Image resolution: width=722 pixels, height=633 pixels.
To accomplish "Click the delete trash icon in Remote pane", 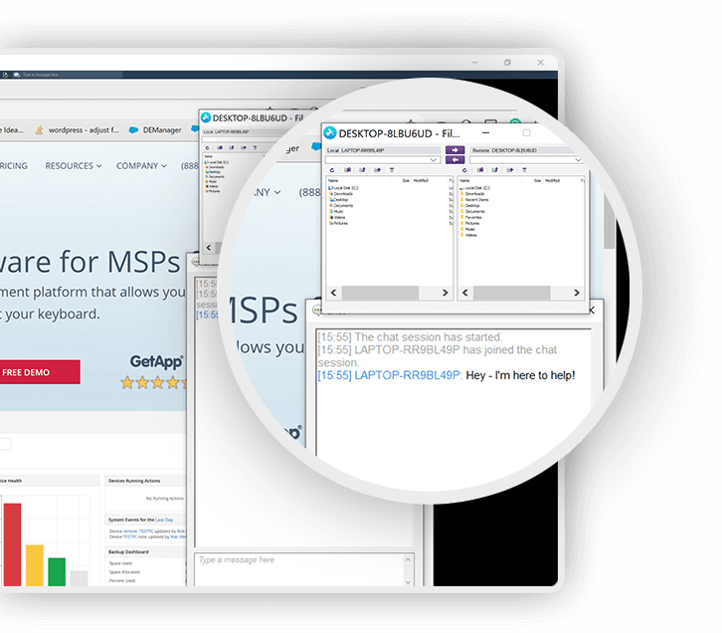I will click(524, 170).
